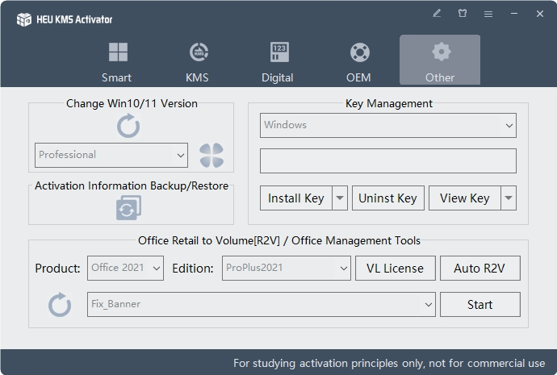Click the 'Product:' label
The width and height of the screenshot is (557, 375).
pyautogui.click(x=57, y=269)
